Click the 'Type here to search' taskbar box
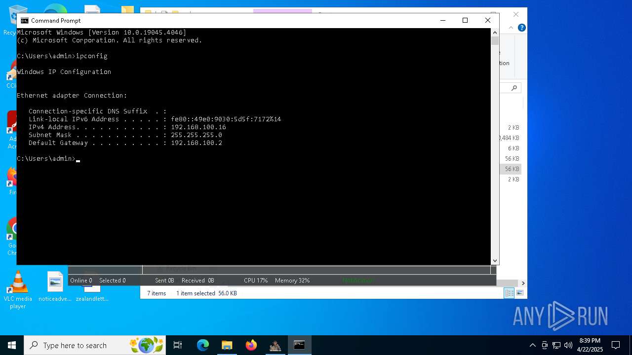The height and width of the screenshot is (355, 632). click(x=95, y=345)
